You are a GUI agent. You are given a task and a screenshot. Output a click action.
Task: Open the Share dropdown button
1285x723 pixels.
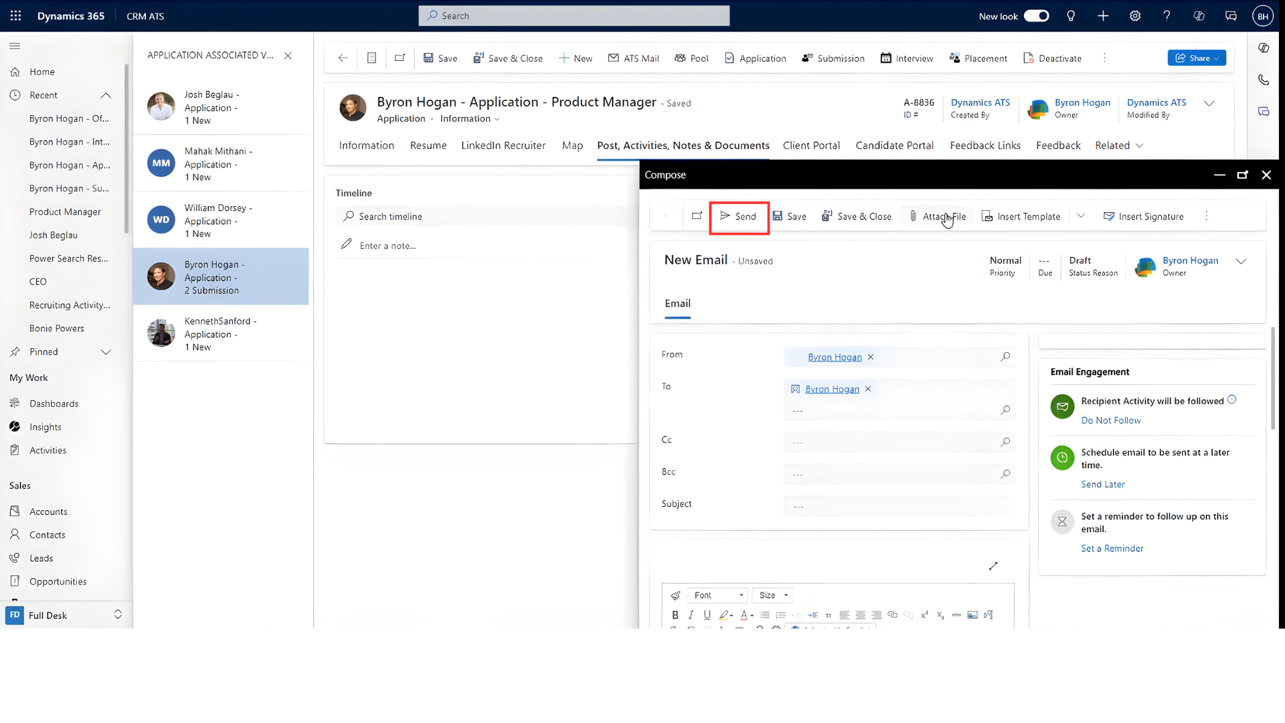coord(1197,58)
